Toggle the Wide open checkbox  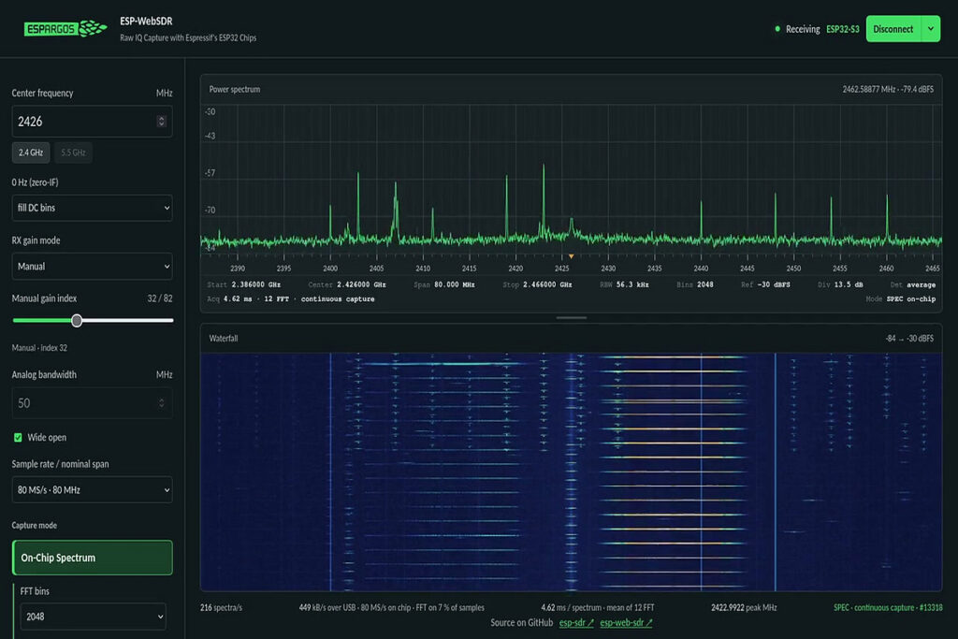(x=18, y=438)
